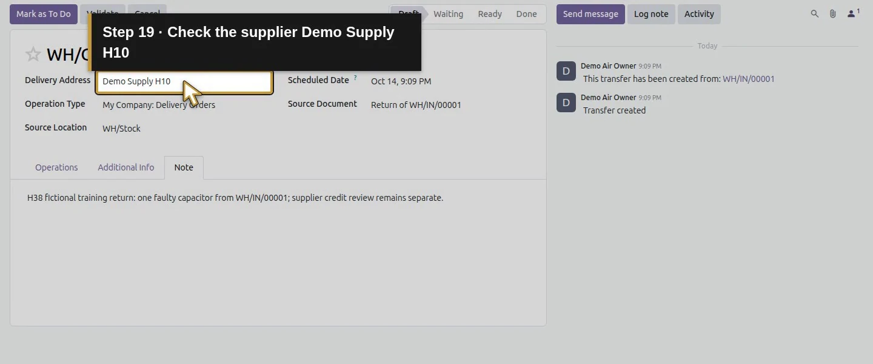Click the D avatar beside the WH/IN/00001 message

click(x=566, y=71)
